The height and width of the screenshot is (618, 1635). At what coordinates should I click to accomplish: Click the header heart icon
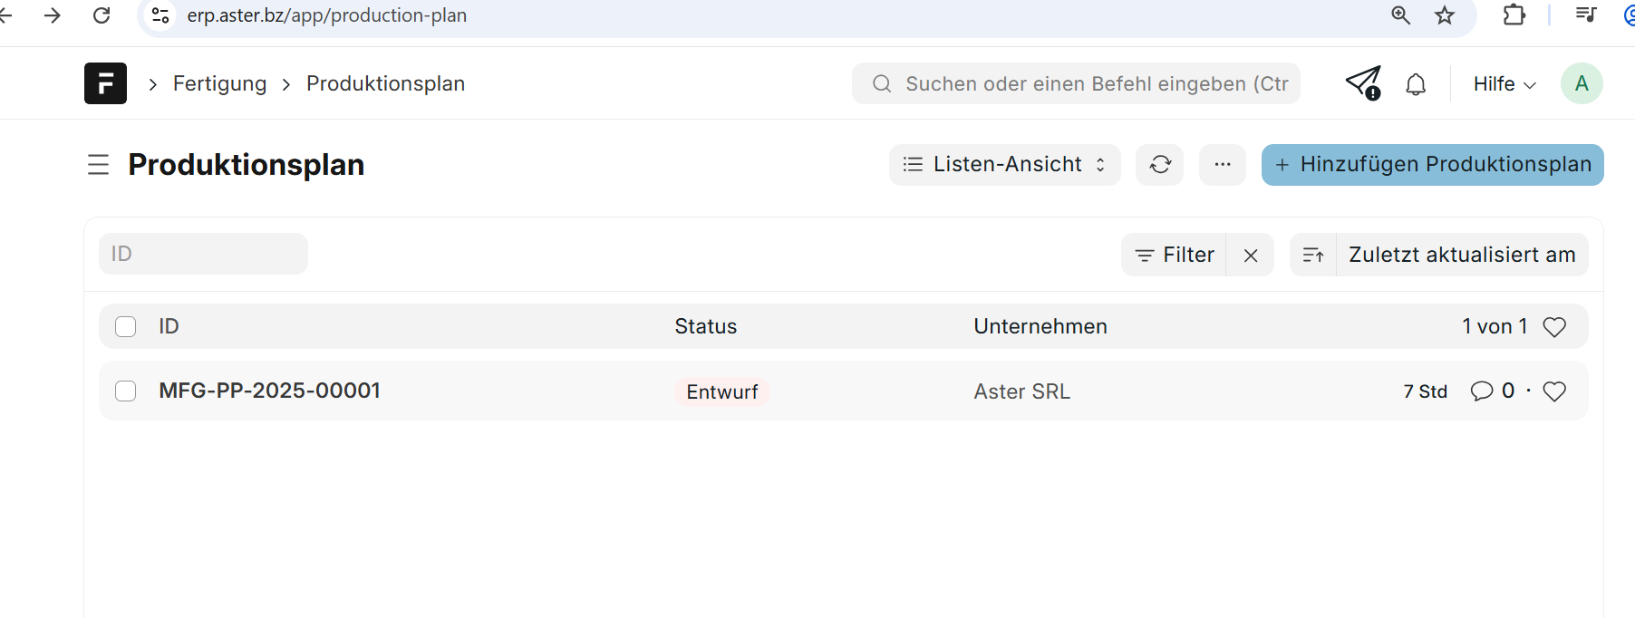click(x=1554, y=327)
